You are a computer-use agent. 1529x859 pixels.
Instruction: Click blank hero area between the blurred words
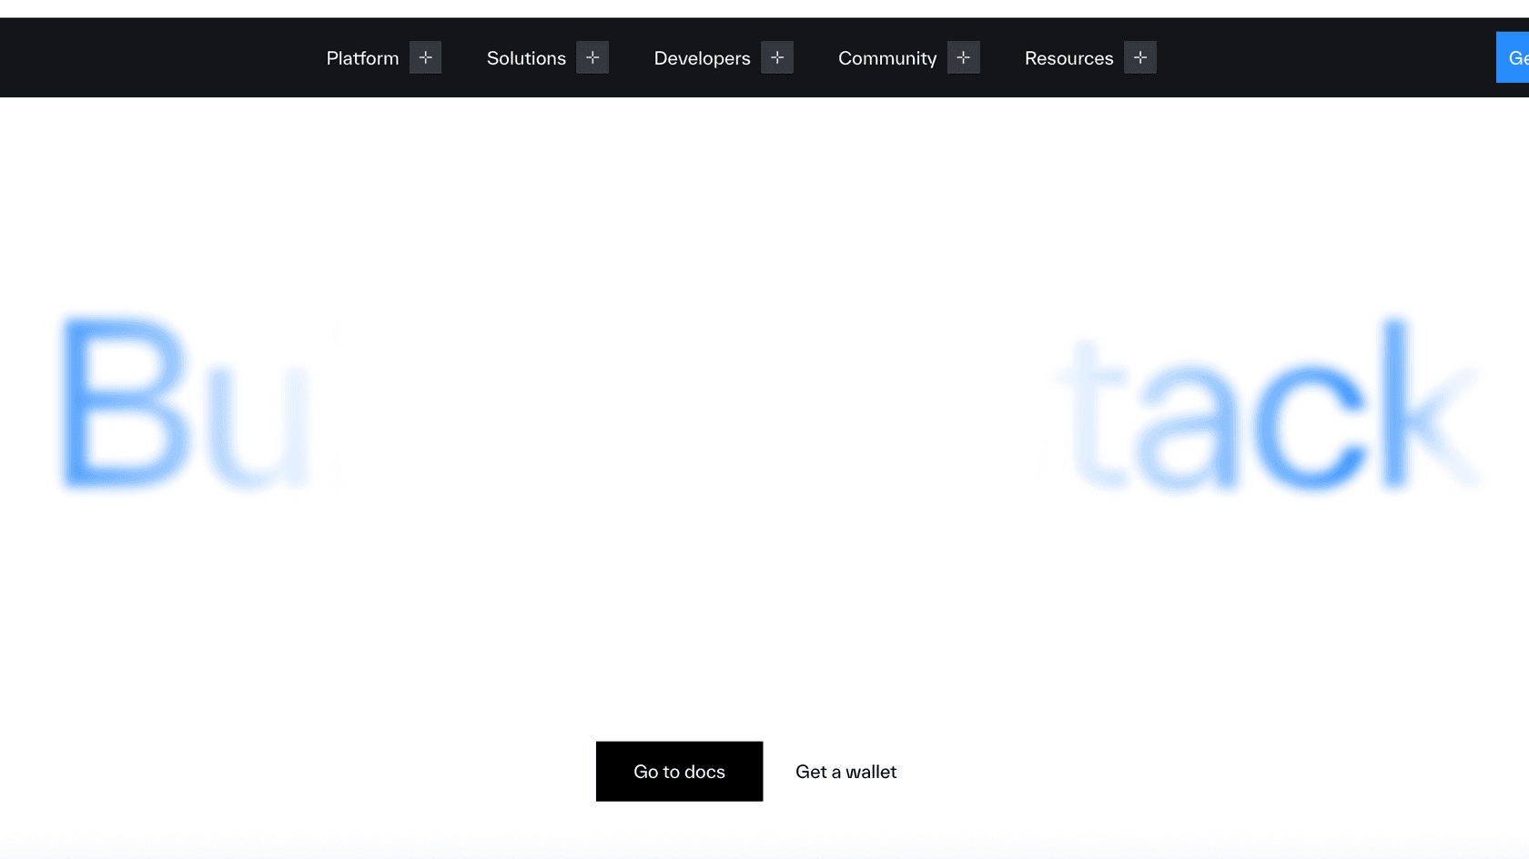pos(683,409)
